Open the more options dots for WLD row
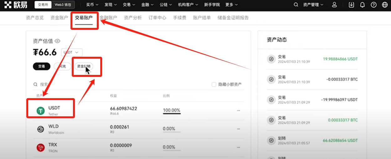 tap(238, 129)
